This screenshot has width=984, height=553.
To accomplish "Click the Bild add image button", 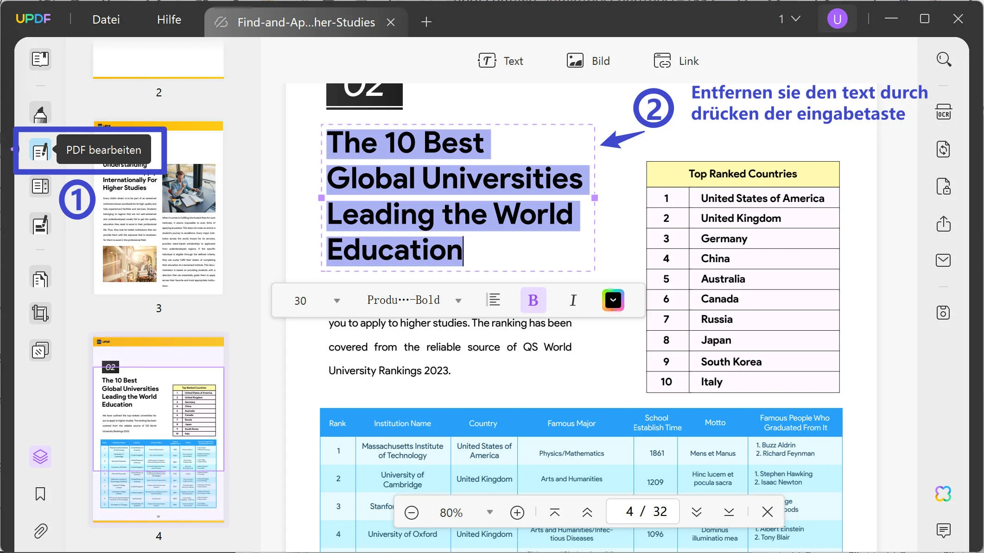I will pyautogui.click(x=588, y=61).
